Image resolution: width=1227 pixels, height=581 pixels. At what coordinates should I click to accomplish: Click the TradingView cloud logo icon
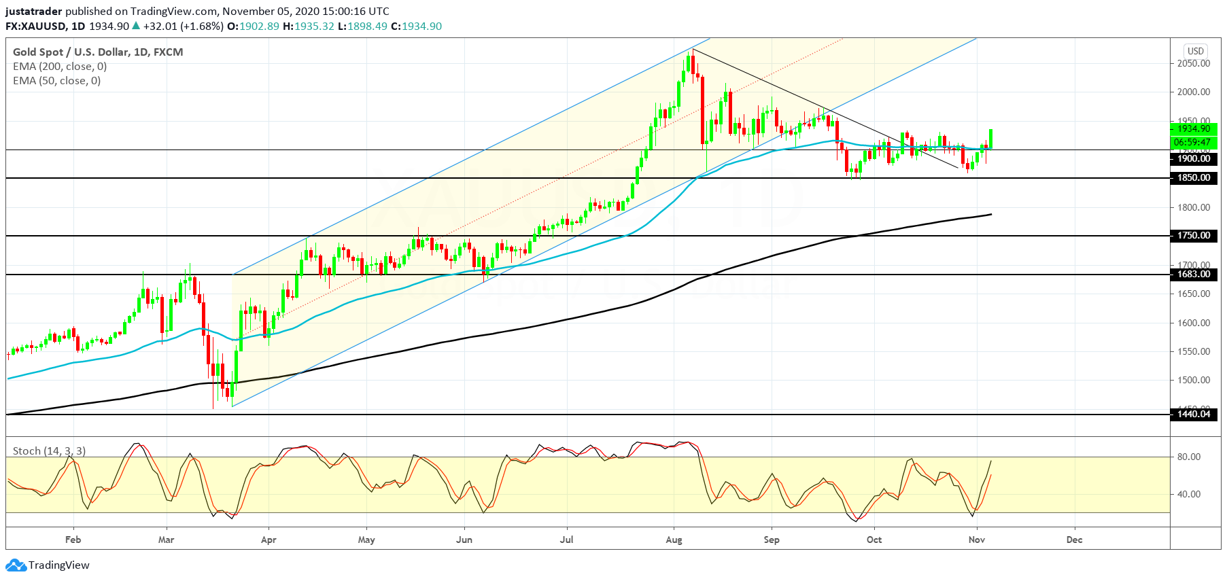click(16, 565)
